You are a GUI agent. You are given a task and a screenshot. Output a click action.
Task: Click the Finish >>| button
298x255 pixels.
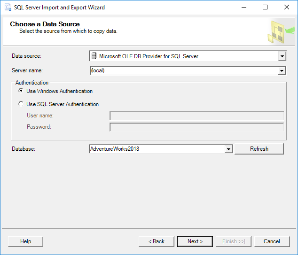[234, 241]
